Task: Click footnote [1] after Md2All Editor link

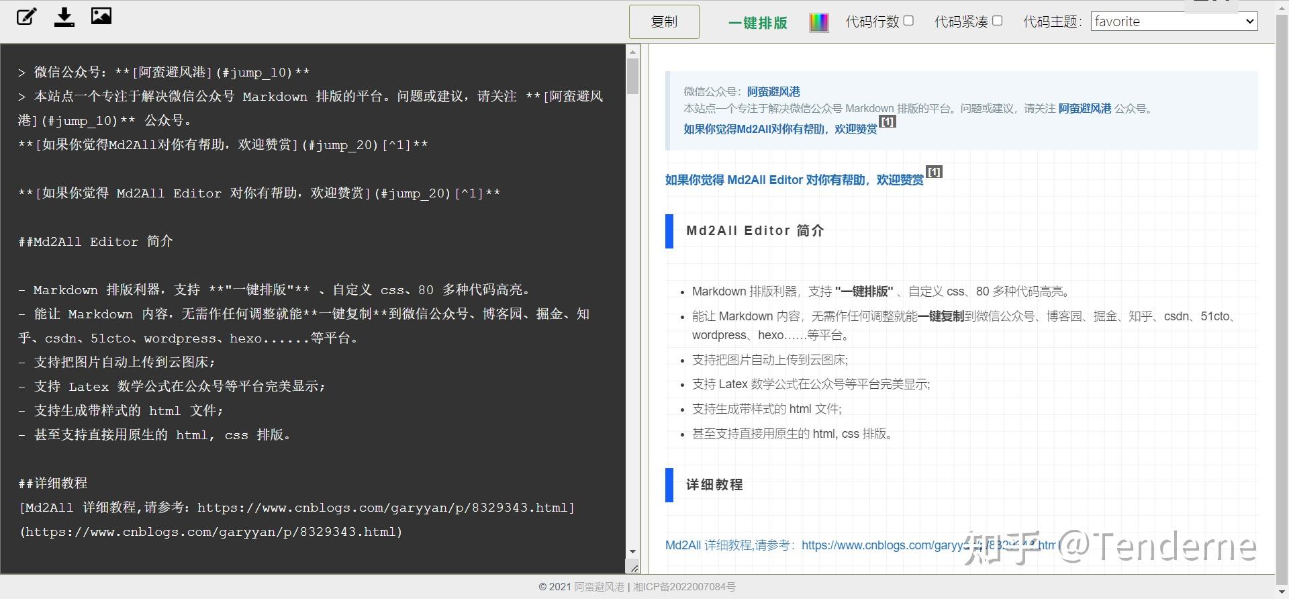Action: pos(934,172)
